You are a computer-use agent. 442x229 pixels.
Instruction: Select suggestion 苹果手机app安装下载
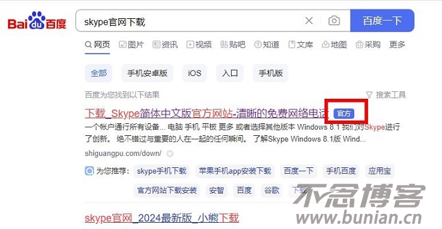[x=235, y=171]
